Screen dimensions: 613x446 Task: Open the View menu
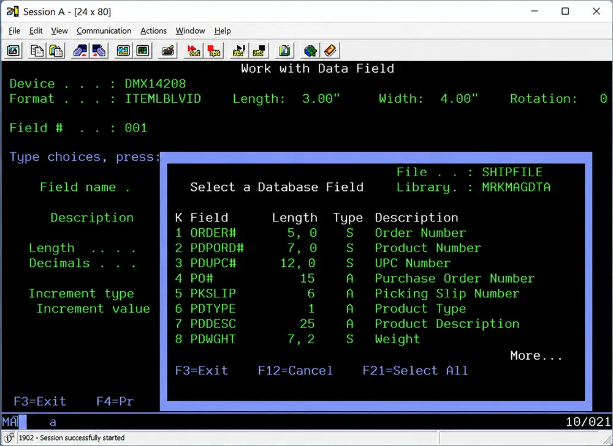tap(59, 31)
